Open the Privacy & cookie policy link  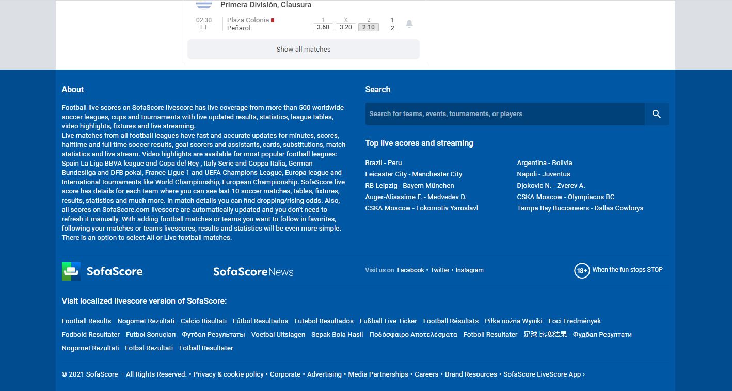(x=228, y=374)
